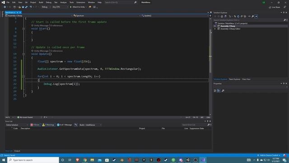Open the Debug configuration dropdown
The width and height of the screenshot is (289, 163).
coord(46,7)
